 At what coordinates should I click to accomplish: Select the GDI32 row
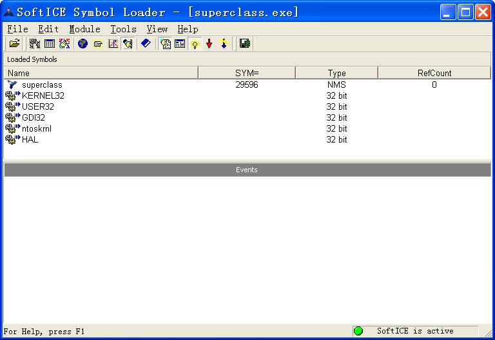[247, 117]
